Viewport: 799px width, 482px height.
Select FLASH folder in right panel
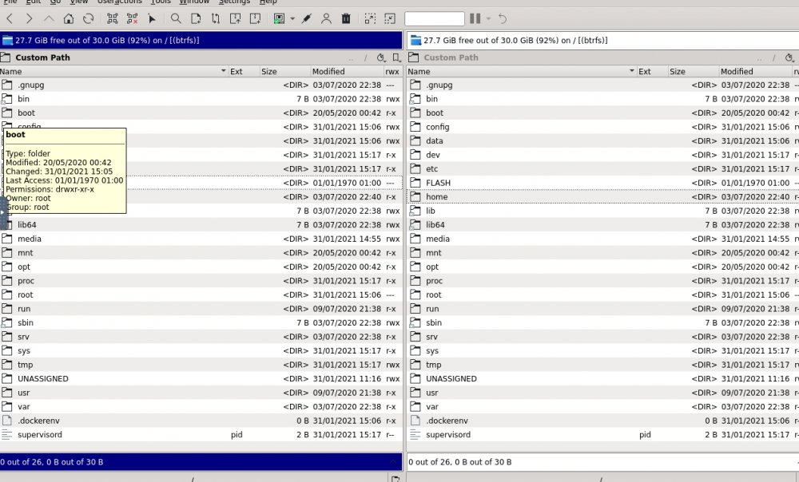pos(602,183)
